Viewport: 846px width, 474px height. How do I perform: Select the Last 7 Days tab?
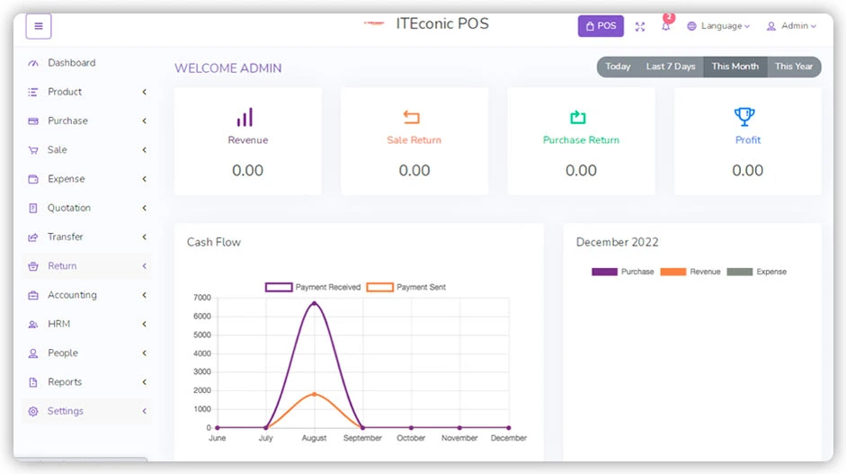pos(671,67)
